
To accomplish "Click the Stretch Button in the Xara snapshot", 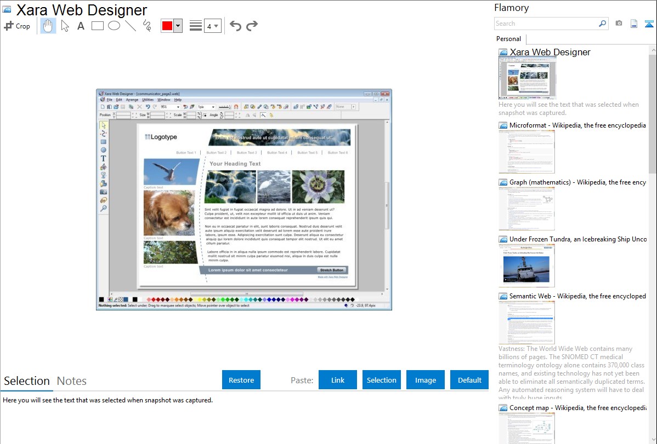I will pos(332,270).
